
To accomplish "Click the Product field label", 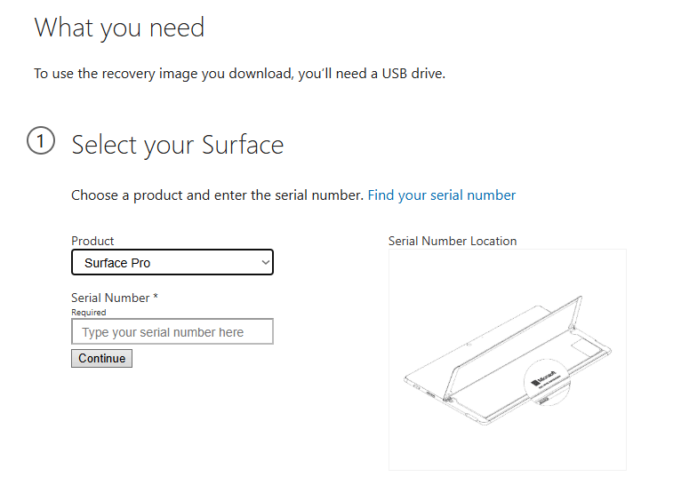I will coord(92,241).
